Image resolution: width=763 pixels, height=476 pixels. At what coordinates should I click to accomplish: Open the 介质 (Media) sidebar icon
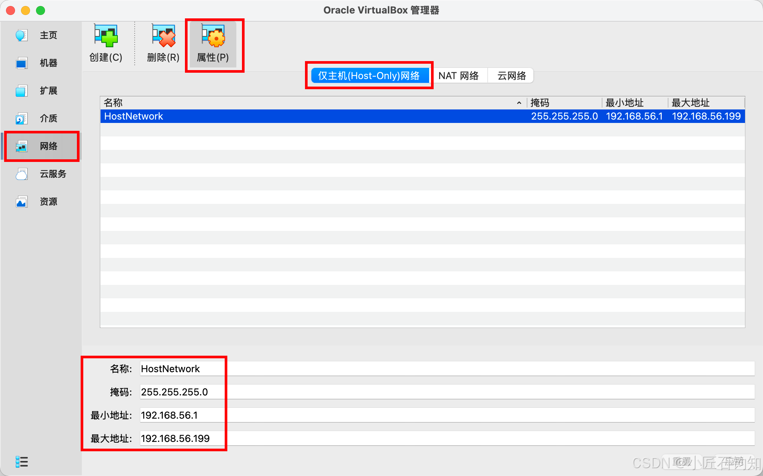21,118
